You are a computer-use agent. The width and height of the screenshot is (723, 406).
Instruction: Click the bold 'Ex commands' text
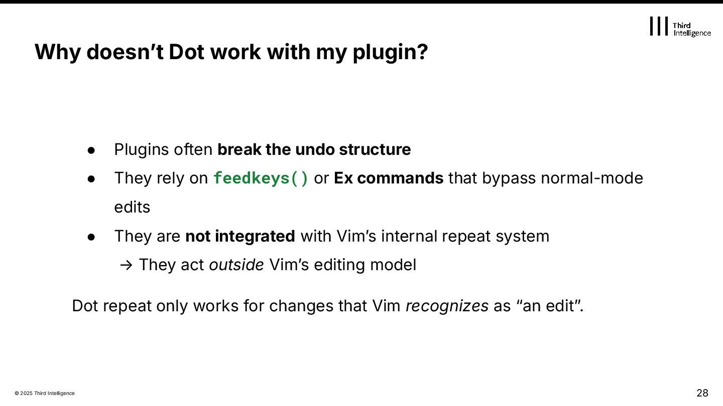coord(388,178)
